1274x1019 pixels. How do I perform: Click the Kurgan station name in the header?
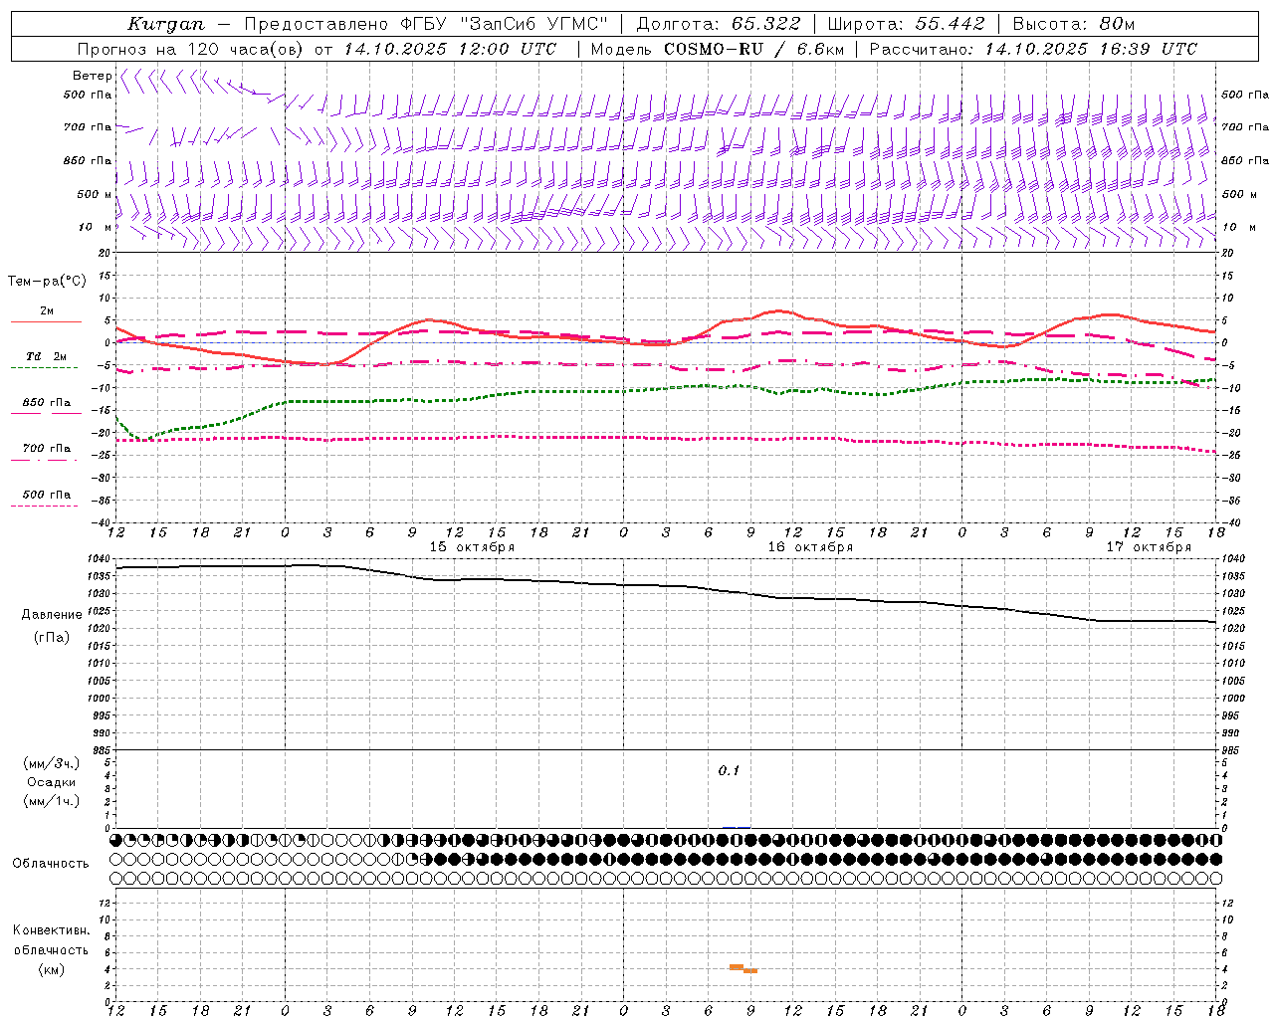165,24
